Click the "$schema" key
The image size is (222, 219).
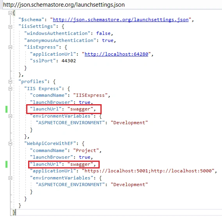[x=31, y=20]
